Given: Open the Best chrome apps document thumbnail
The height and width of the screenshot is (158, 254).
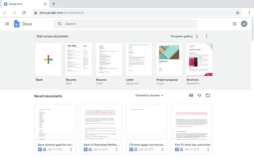Looking at the screenshot, I should tap(55, 122).
